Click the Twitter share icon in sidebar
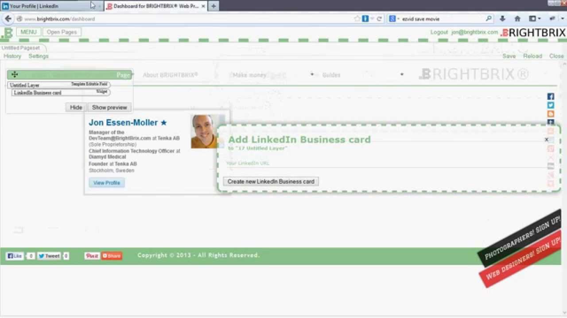 (x=551, y=105)
